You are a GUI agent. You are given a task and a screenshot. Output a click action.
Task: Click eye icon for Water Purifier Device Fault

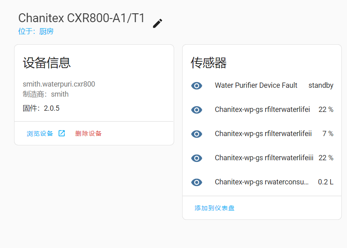click(197, 85)
